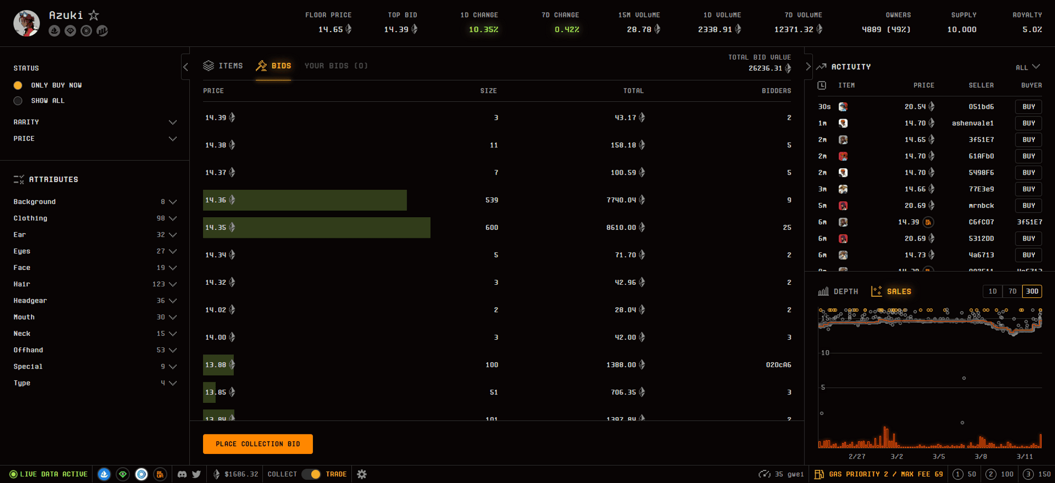Open the OpenSea link under the Azuki title
Screen dimensions: 1055x483
pyautogui.click(x=54, y=31)
